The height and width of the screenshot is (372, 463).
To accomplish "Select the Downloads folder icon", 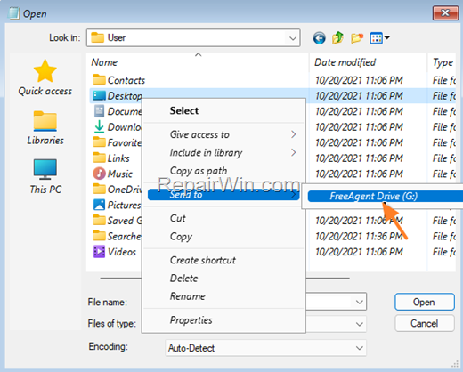I will tap(99, 127).
